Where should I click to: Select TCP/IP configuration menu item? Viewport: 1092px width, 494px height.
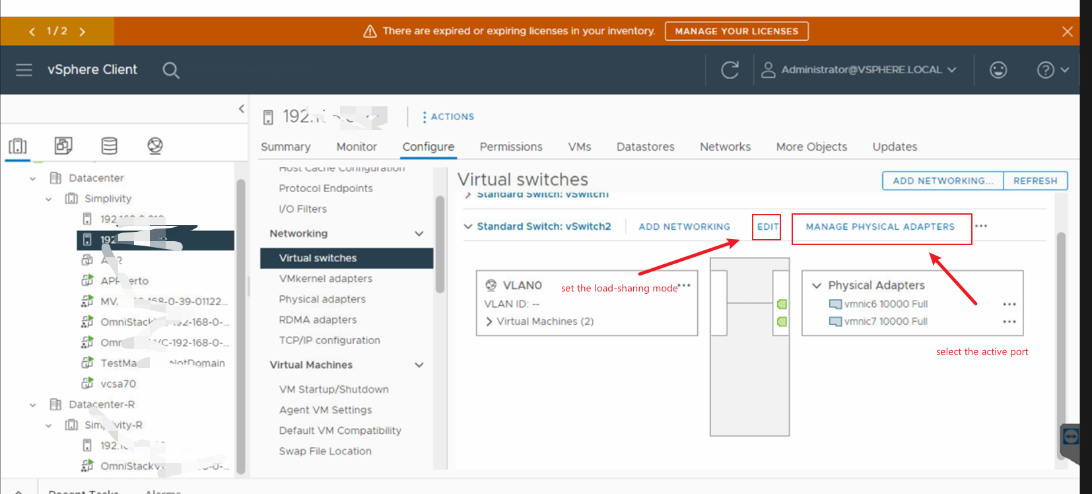pyautogui.click(x=329, y=340)
